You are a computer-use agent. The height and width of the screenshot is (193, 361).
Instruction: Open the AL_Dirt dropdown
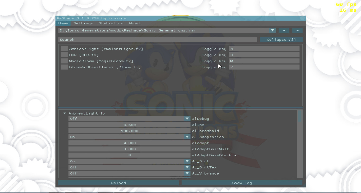pyautogui.click(x=187, y=161)
